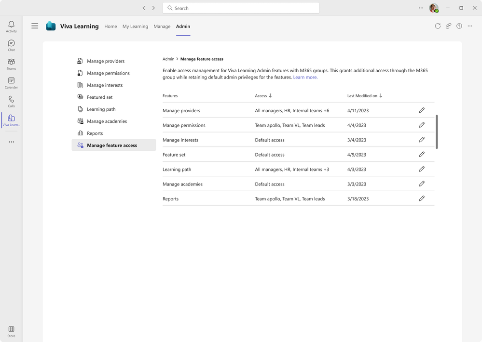Viewport: 482px width, 342px height.
Task: Open the Store in the sidebar
Action: (x=12, y=331)
